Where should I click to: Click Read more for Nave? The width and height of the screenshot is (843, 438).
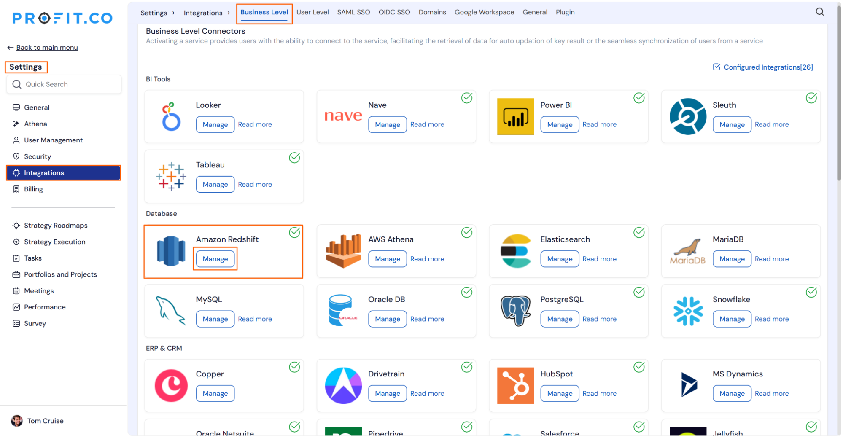427,124
